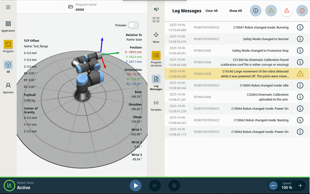Show the Variables panel
This screenshot has height=194, width=310.
156,105
